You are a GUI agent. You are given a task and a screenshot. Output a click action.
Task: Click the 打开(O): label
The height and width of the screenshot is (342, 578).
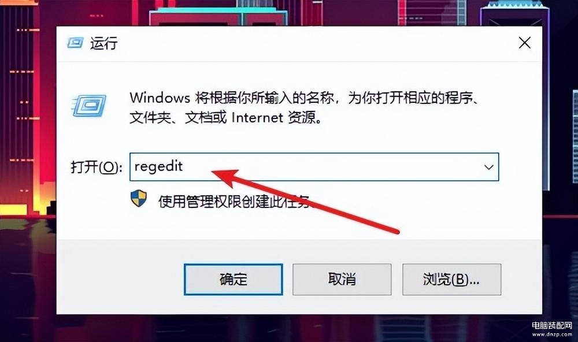(x=96, y=167)
